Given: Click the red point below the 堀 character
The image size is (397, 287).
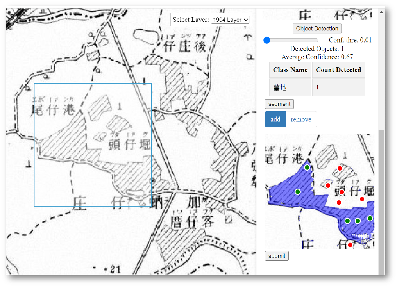Looking at the screenshot, I should (x=362, y=199).
